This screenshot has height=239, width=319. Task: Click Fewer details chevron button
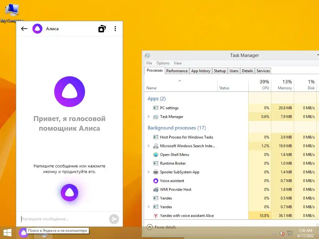click(x=150, y=227)
